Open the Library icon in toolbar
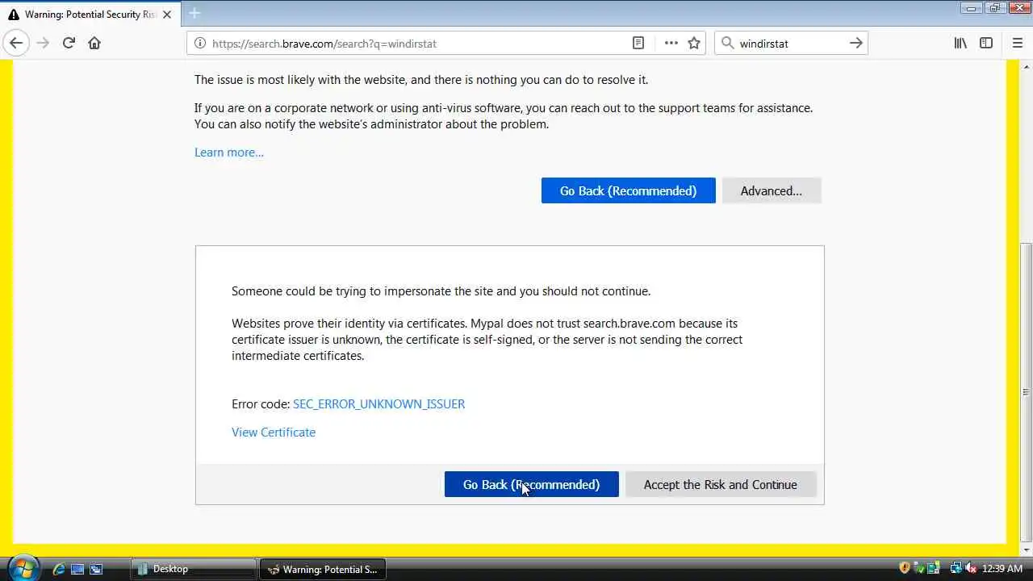The image size is (1033, 581). (960, 43)
